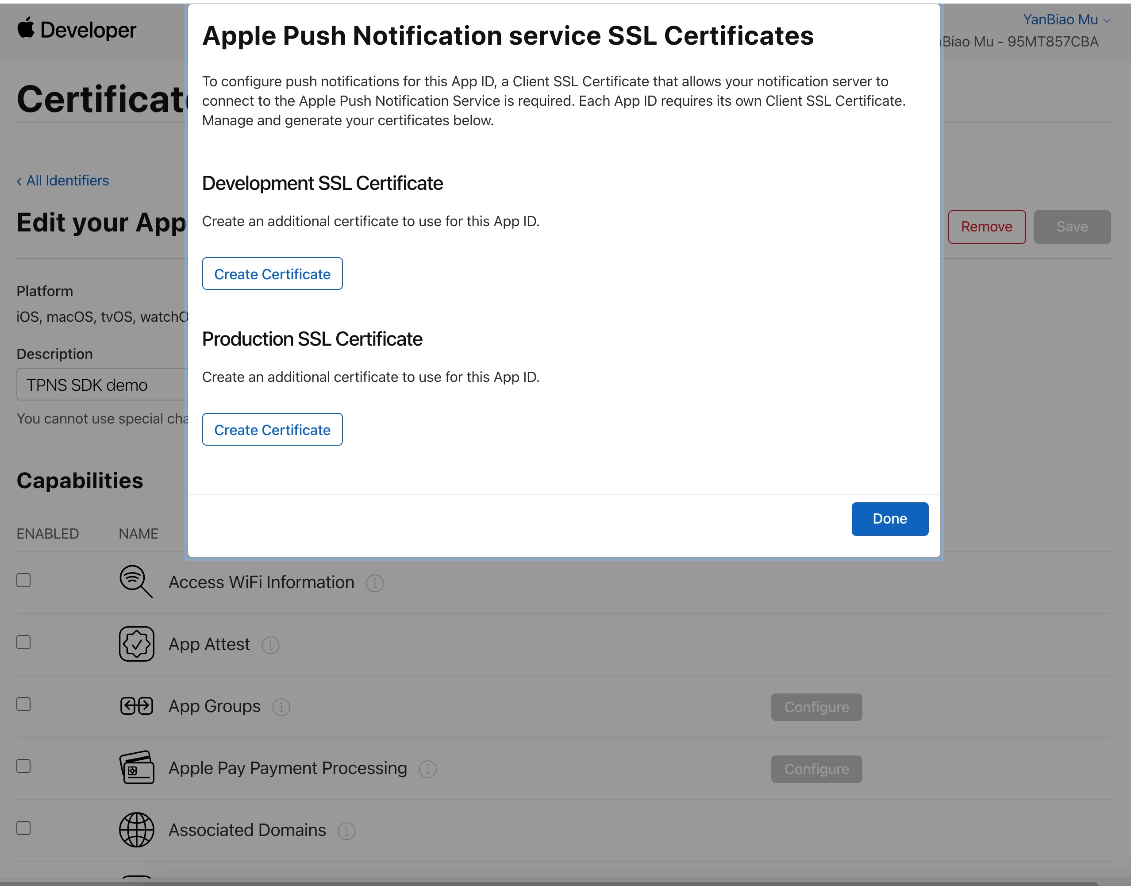Click the Apple Developer logo
This screenshot has width=1131, height=886.
click(76, 30)
